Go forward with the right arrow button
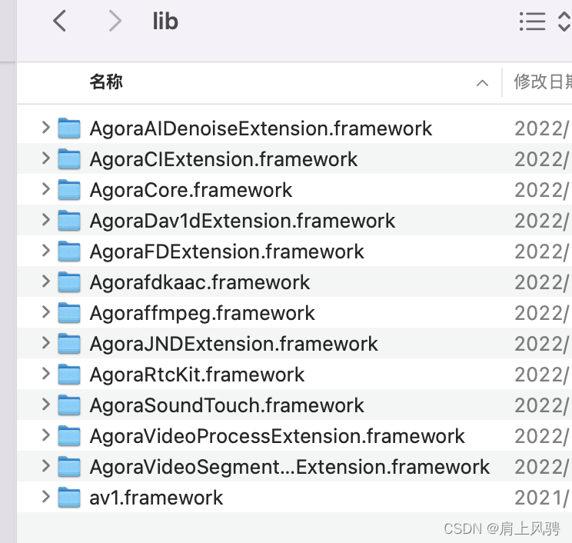The height and width of the screenshot is (543, 572). pyautogui.click(x=115, y=22)
